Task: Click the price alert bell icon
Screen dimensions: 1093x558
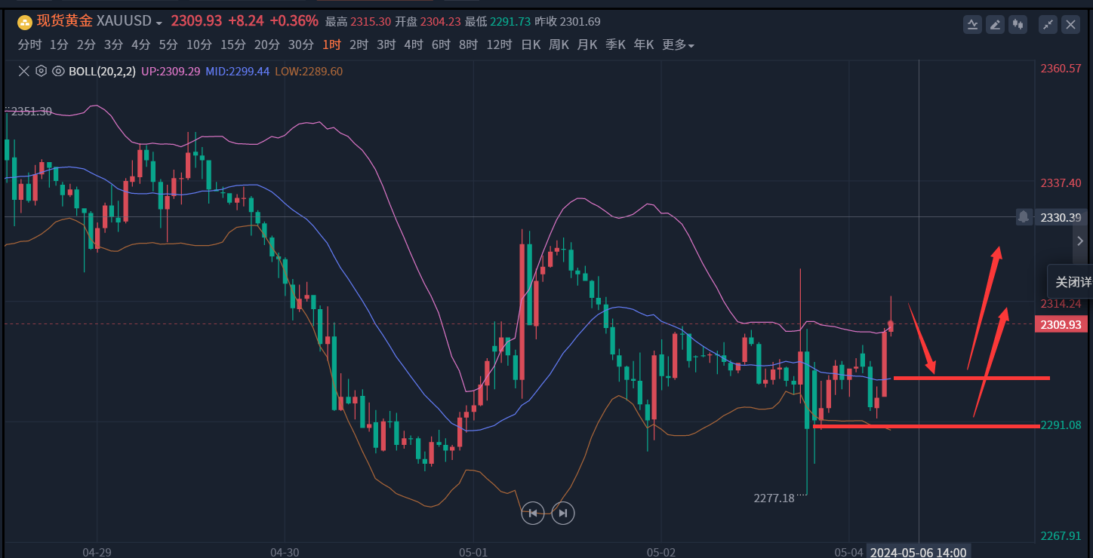Action: [x=1023, y=217]
